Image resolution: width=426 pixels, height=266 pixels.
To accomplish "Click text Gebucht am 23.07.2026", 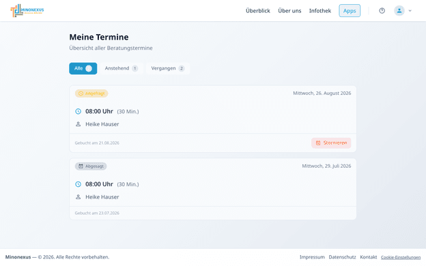I will coord(97,213).
